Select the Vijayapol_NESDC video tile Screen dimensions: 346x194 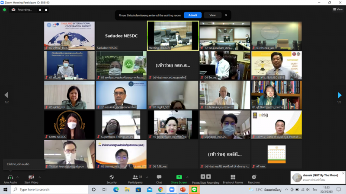[225, 125]
